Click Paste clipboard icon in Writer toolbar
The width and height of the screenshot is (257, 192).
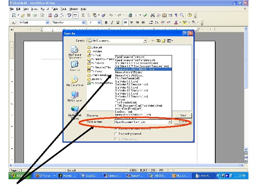point(95,15)
